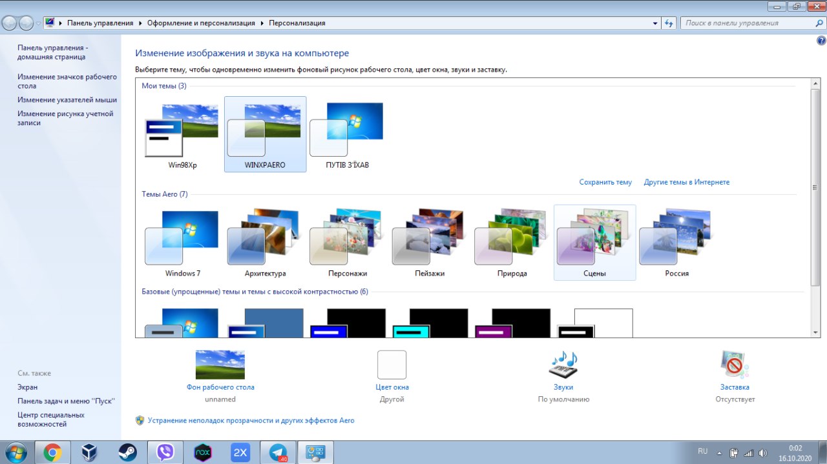This screenshot has width=827, height=464.
Task: Click Панель управления in the breadcrumb
Action: tap(100, 23)
